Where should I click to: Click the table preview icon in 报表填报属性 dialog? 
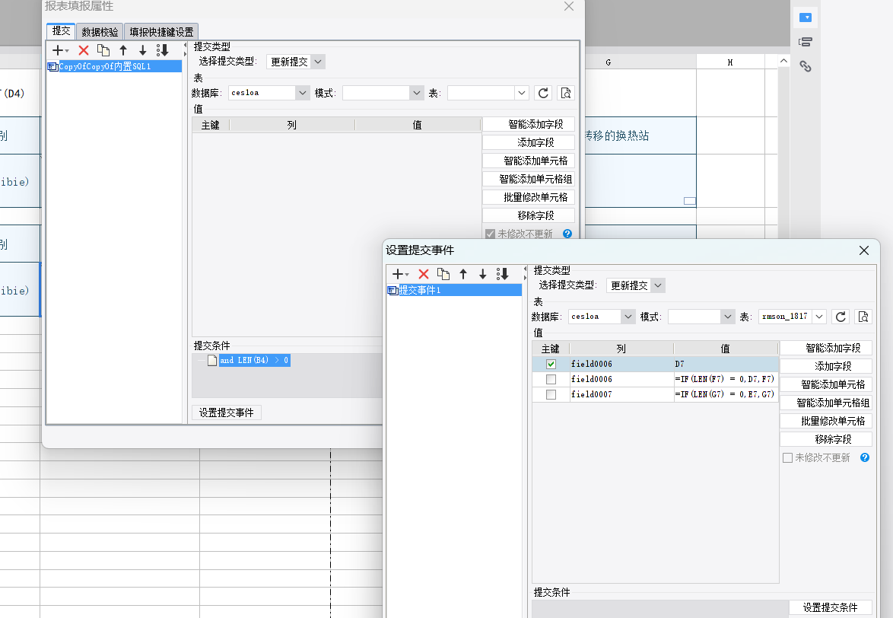pos(565,93)
